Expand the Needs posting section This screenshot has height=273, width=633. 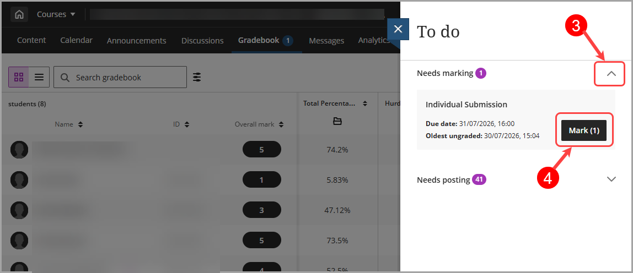(611, 179)
